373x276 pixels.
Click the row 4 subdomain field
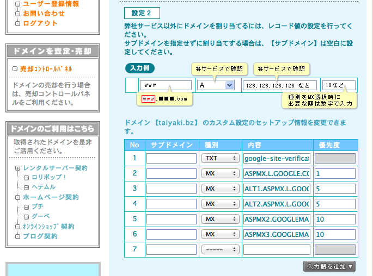172,204
